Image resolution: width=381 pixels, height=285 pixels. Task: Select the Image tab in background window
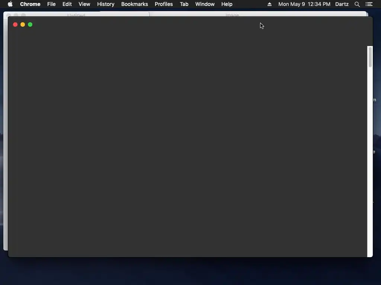click(x=232, y=15)
